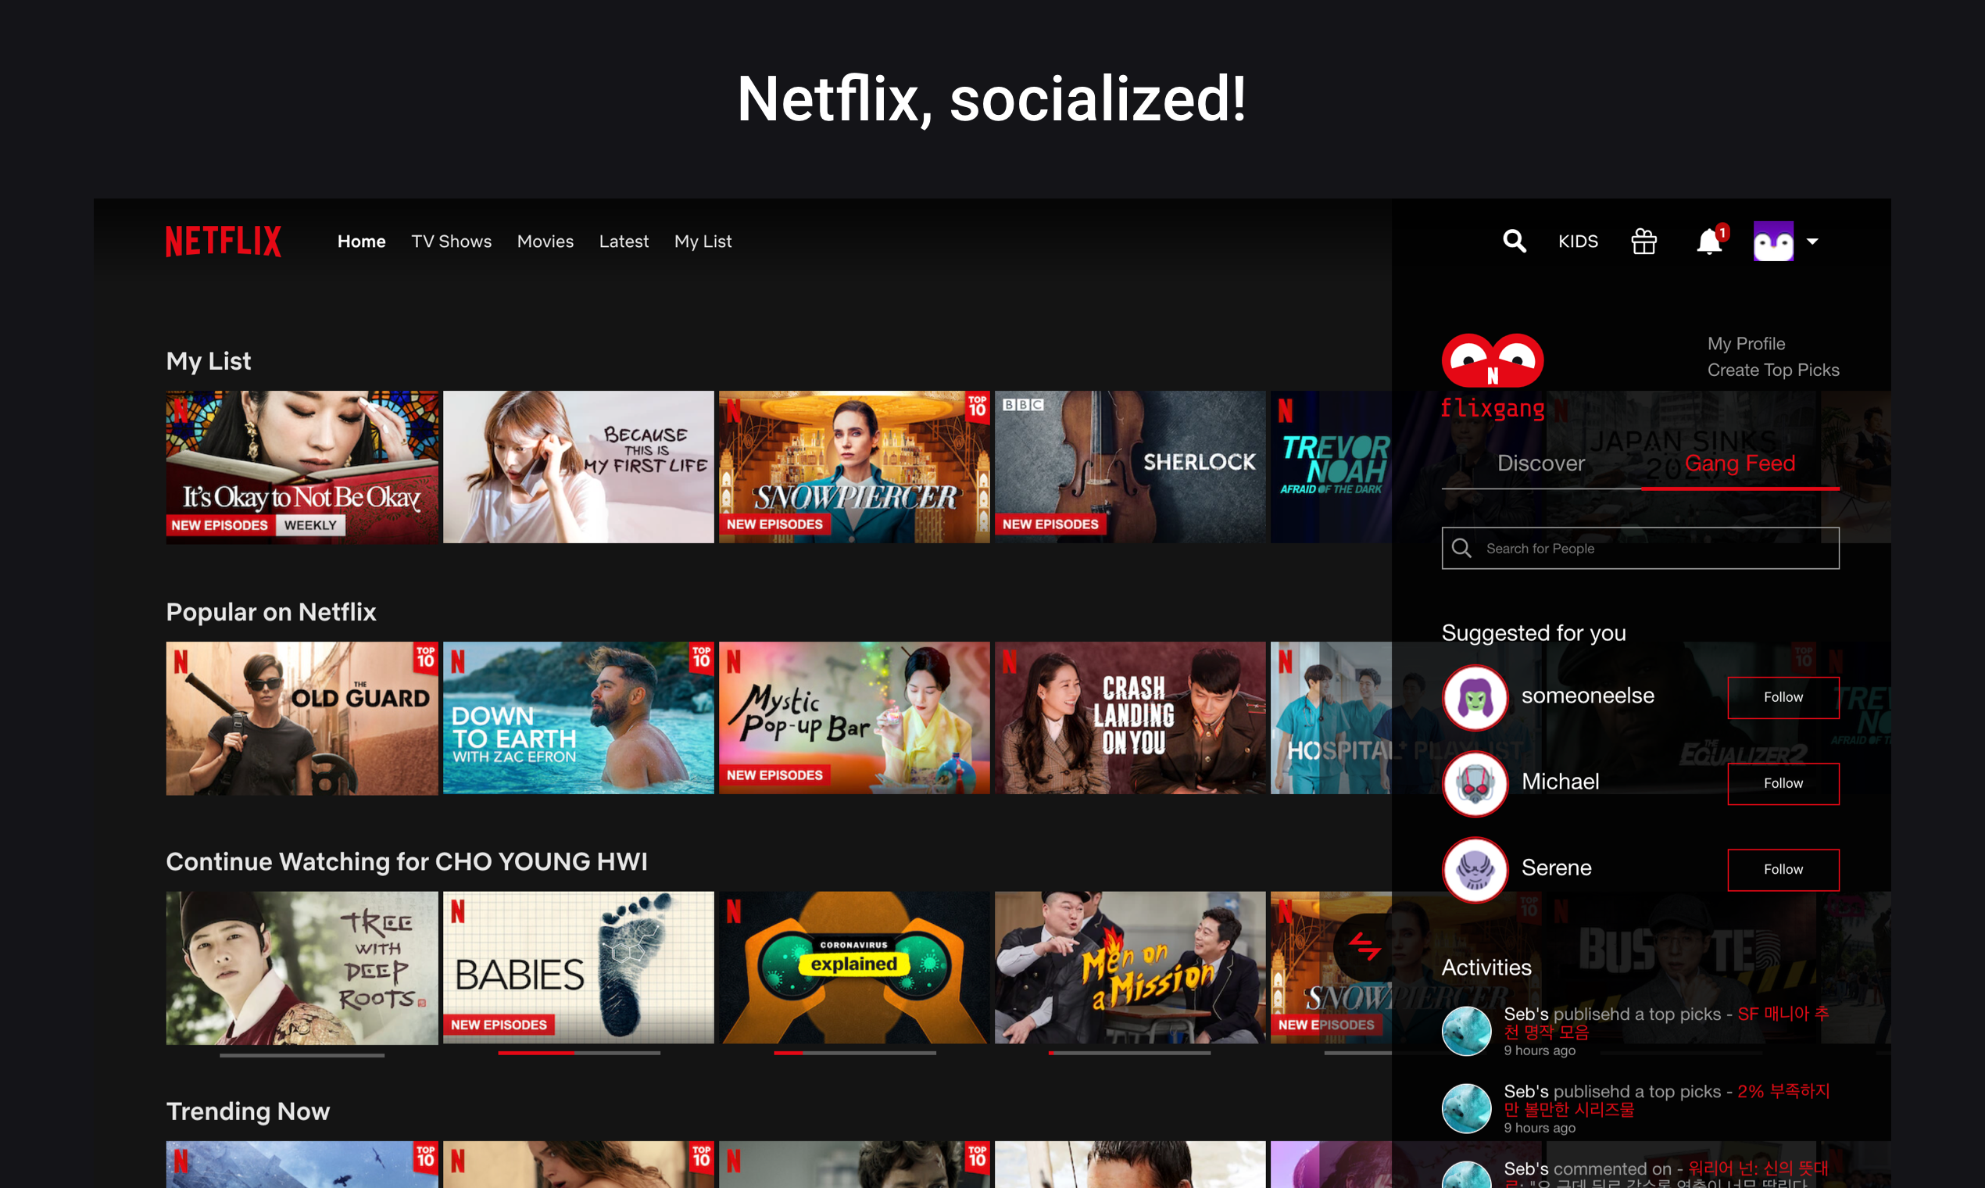Select the Gang Feed tab
Image resolution: width=1985 pixels, height=1188 pixels.
[x=1740, y=463]
